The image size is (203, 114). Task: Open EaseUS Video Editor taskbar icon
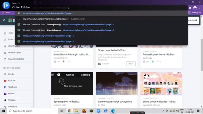pos(98,111)
